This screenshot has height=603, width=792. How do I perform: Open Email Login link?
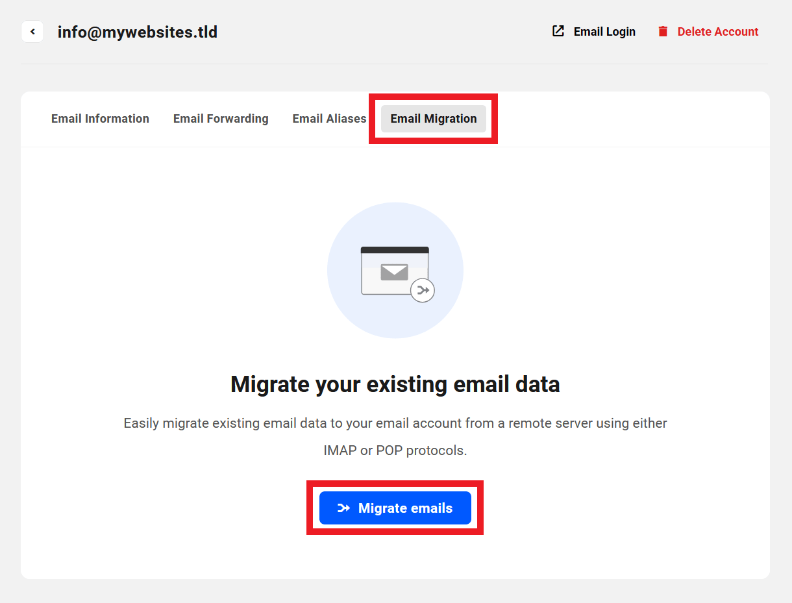(604, 31)
